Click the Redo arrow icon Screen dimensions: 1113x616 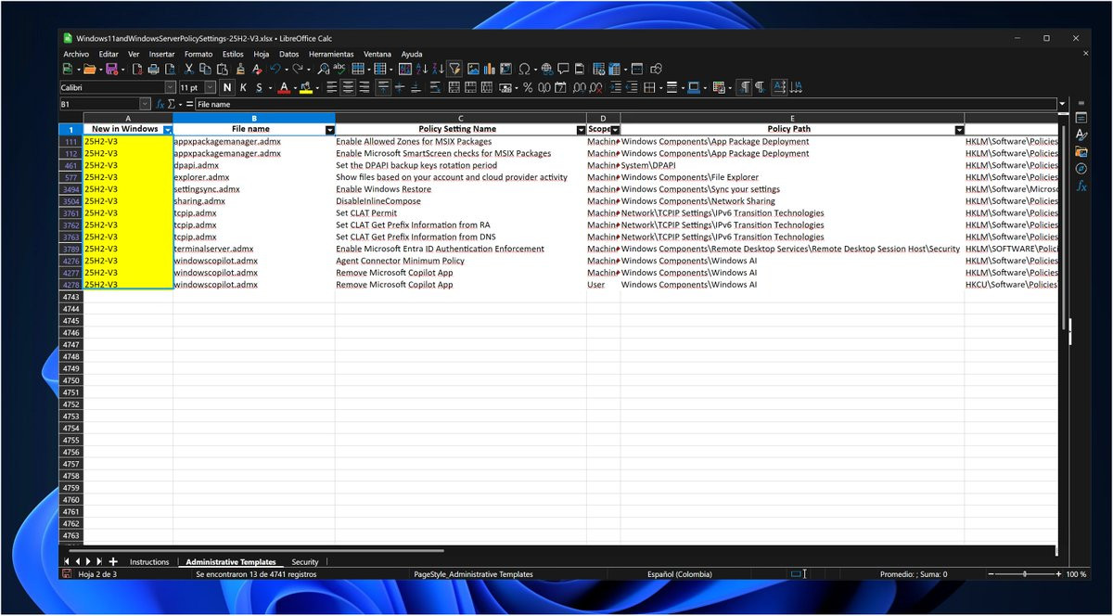tap(298, 69)
